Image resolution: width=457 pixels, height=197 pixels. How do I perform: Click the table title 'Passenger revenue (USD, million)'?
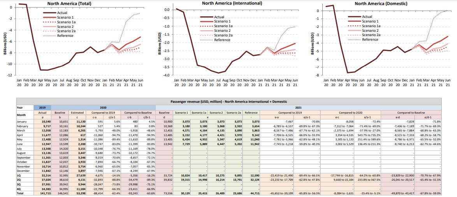[228, 101]
